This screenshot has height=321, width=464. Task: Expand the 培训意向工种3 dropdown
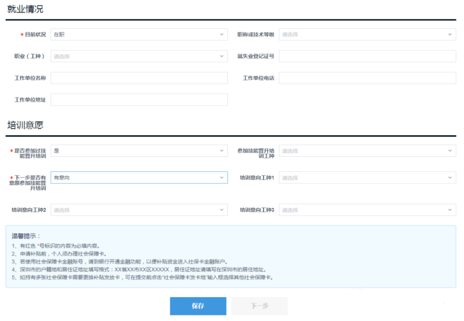click(x=368, y=209)
